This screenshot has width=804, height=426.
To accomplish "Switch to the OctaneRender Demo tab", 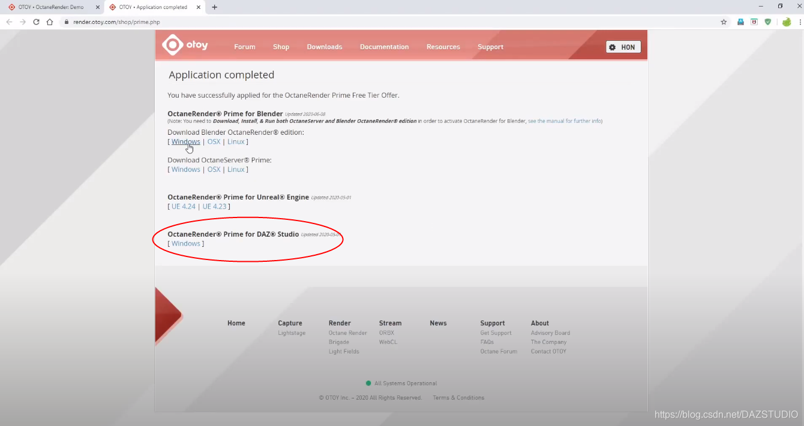I will coord(53,7).
